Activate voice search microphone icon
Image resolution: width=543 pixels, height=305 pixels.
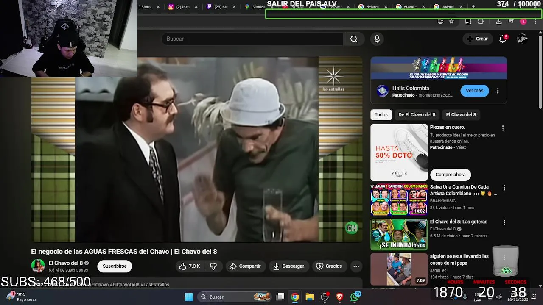tap(377, 39)
